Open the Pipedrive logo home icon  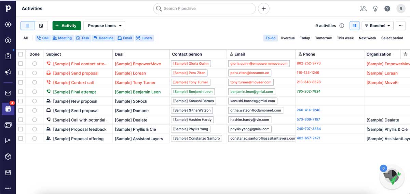(8, 8)
